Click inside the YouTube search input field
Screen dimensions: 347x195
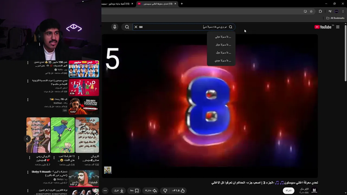(184, 27)
